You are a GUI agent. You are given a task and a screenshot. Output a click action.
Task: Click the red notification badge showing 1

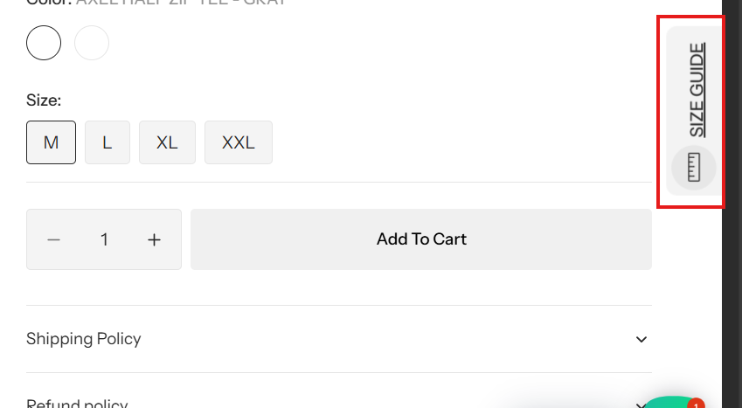[696, 405]
